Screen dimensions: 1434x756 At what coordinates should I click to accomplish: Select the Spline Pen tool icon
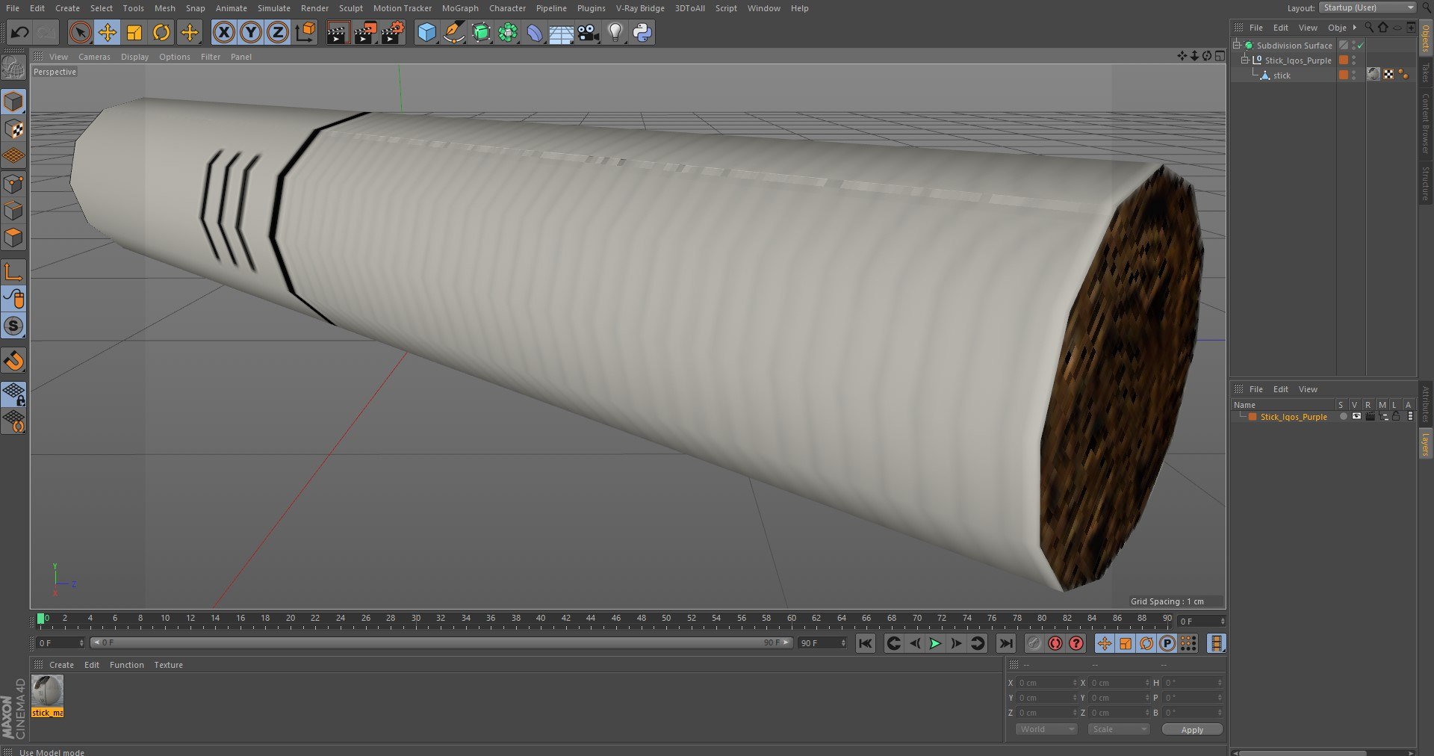tap(453, 32)
